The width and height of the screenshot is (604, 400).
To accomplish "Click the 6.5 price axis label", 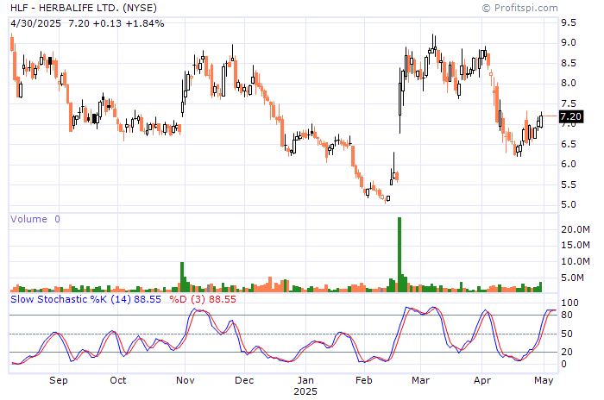I will pyautogui.click(x=569, y=144).
